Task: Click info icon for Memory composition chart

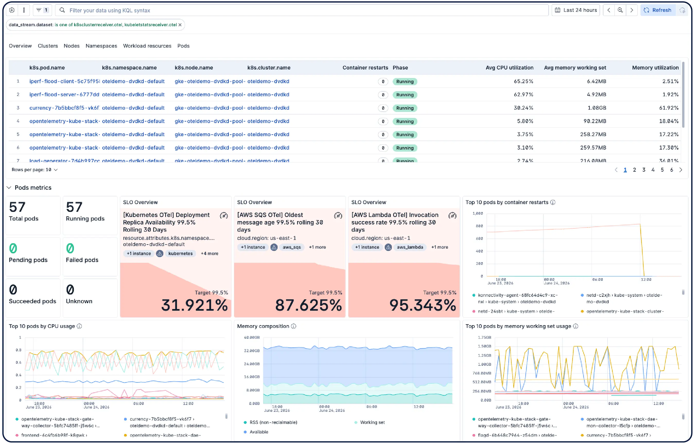Action: [294, 326]
